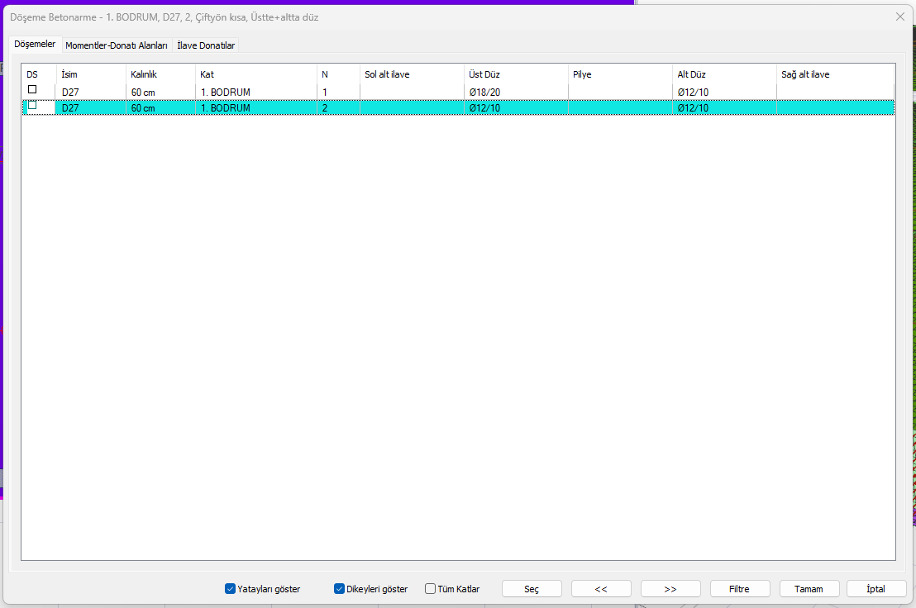Switch to the Döşemeler tab
This screenshot has height=608, width=916.
[35, 44]
